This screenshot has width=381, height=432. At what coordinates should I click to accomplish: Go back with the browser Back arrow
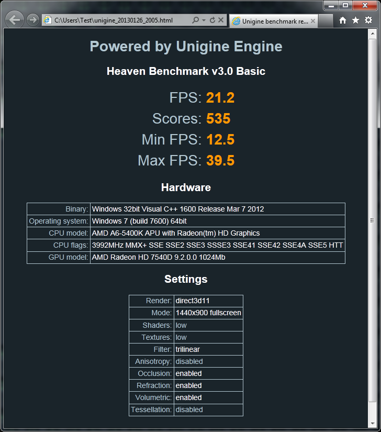pyautogui.click(x=14, y=20)
